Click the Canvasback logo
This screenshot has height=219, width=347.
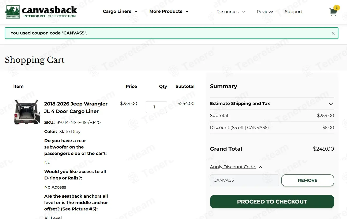tap(41, 12)
